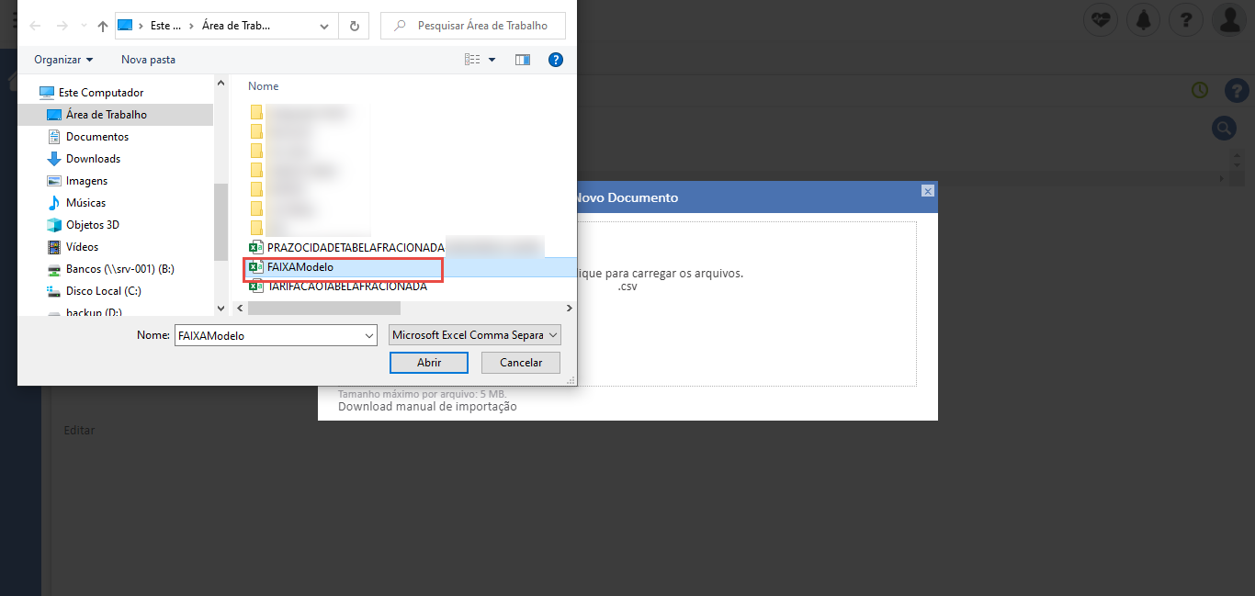Click the refresh button beside address bar
The height and width of the screenshot is (596, 1255).
(354, 27)
